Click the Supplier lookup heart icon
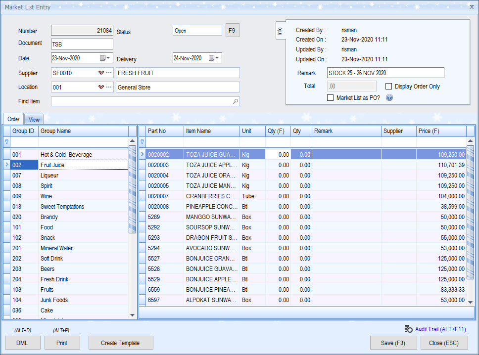Screen dimensions: 479x355 pos(101,73)
